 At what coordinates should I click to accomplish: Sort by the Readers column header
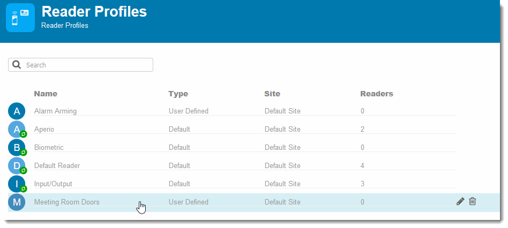[x=377, y=94]
